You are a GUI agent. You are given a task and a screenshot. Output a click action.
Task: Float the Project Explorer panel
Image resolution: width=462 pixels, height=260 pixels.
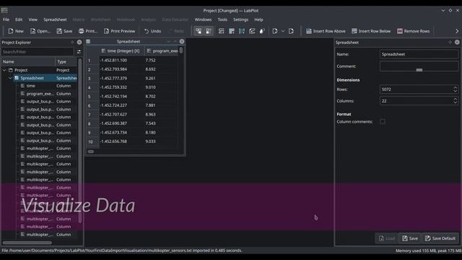[x=72, y=42]
